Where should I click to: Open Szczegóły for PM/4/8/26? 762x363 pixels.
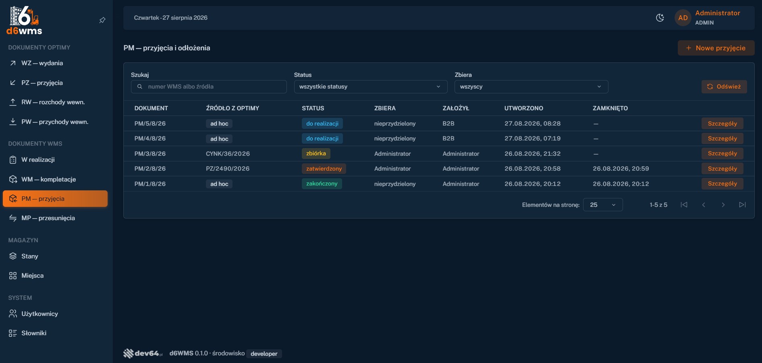(x=723, y=138)
